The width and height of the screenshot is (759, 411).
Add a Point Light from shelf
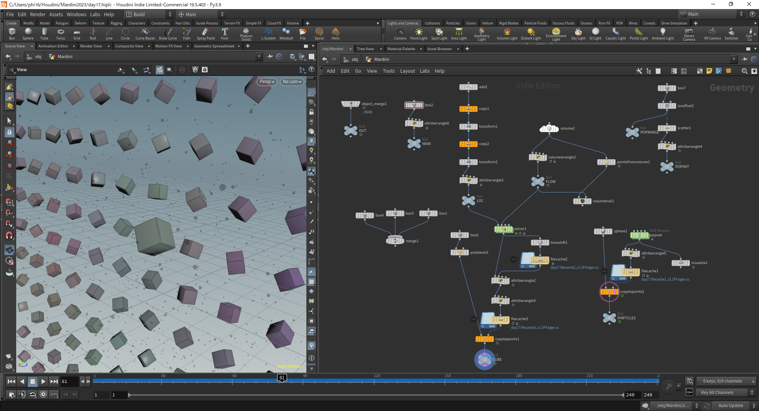pos(419,34)
